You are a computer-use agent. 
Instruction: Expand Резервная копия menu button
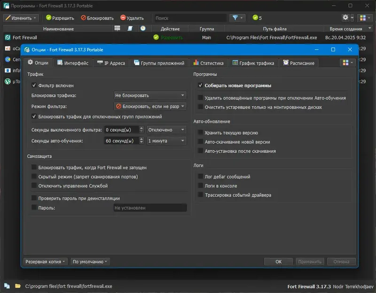tap(45, 262)
